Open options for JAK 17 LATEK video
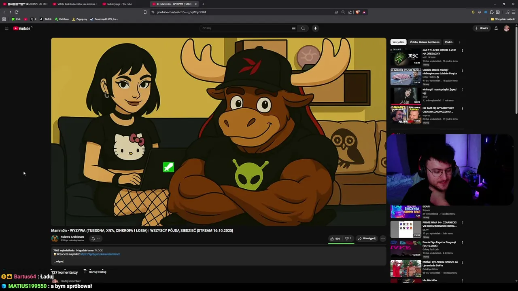 pyautogui.click(x=462, y=51)
